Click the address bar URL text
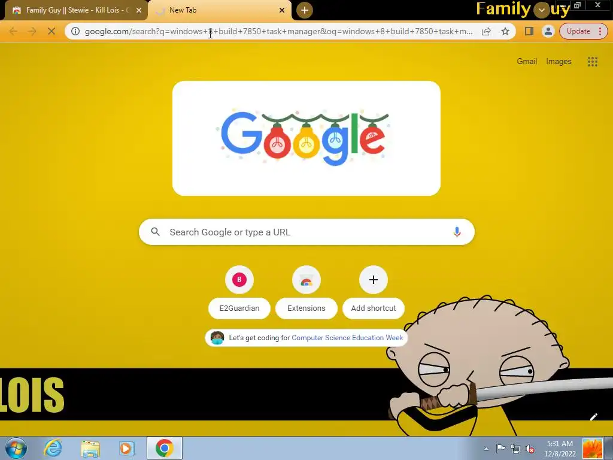The image size is (613, 460). coord(279,31)
